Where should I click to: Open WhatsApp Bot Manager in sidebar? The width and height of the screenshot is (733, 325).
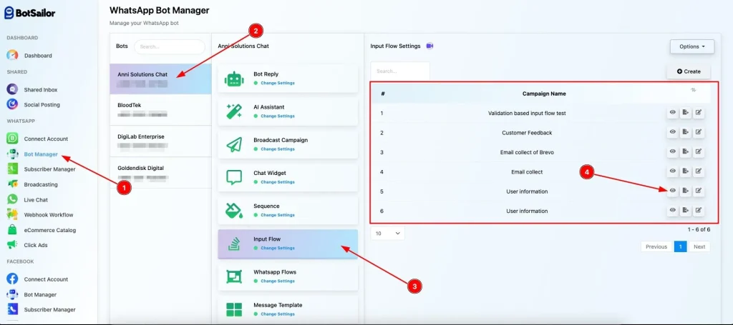point(41,154)
